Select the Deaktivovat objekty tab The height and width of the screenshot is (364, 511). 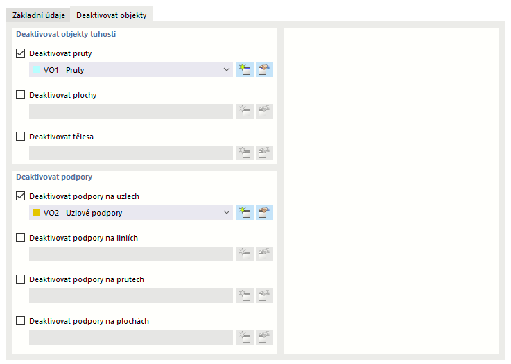click(111, 15)
